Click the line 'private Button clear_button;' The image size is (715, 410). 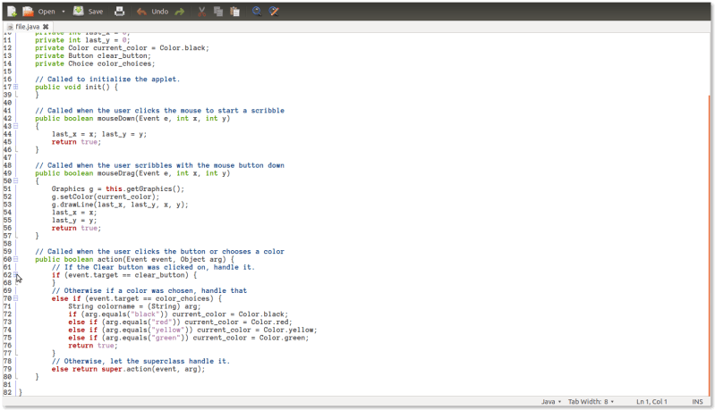(92, 55)
